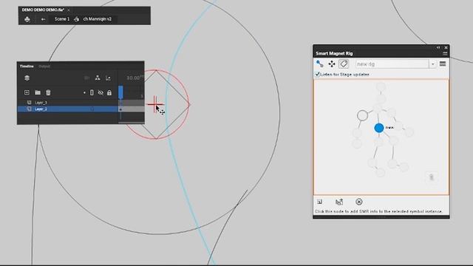Select the four-way move tool in Smart Magnet Rig

(332, 64)
